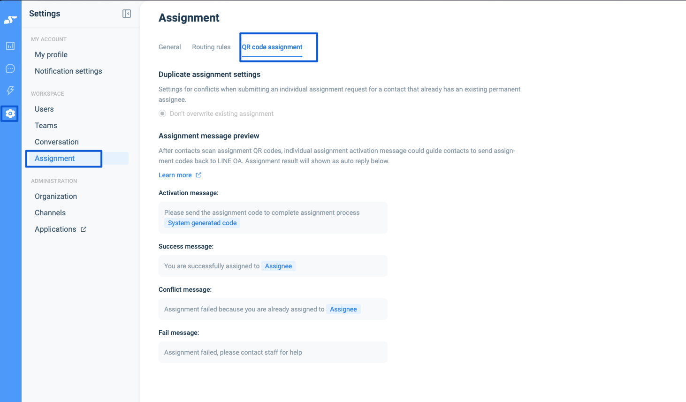Navigate to Teams settings
This screenshot has height=402, width=686.
click(46, 125)
